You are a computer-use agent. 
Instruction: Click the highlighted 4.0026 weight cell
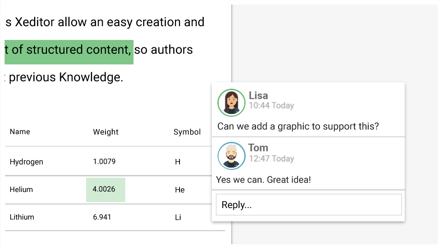[105, 190]
